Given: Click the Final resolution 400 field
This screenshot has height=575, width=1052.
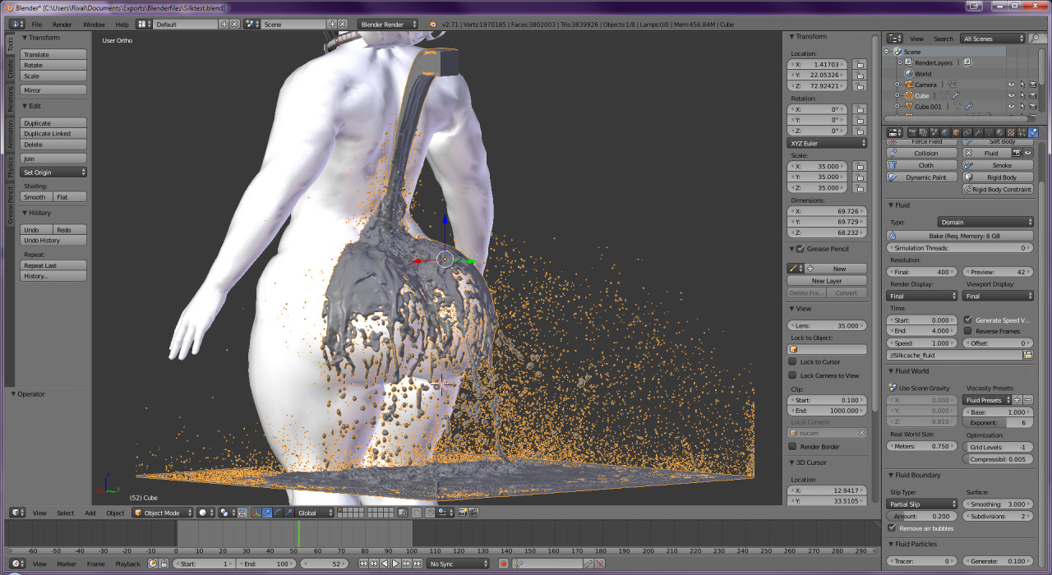Looking at the screenshot, I should 922,272.
